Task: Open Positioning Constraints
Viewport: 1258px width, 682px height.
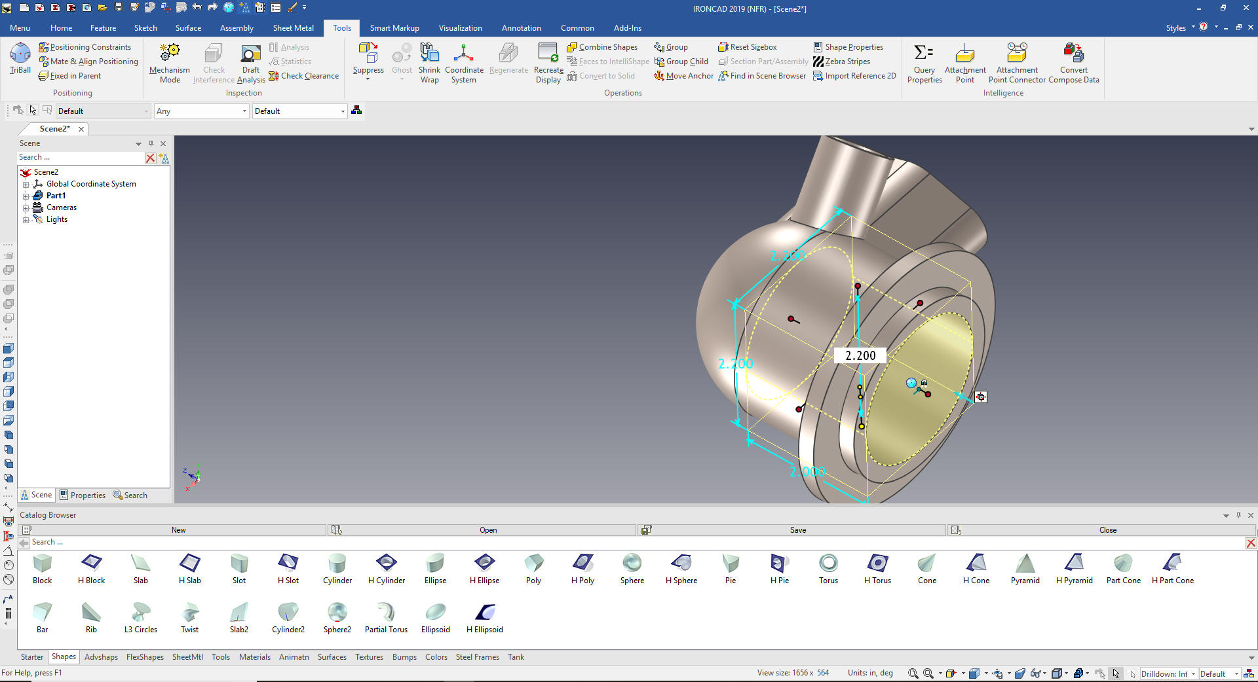Action: coord(85,47)
